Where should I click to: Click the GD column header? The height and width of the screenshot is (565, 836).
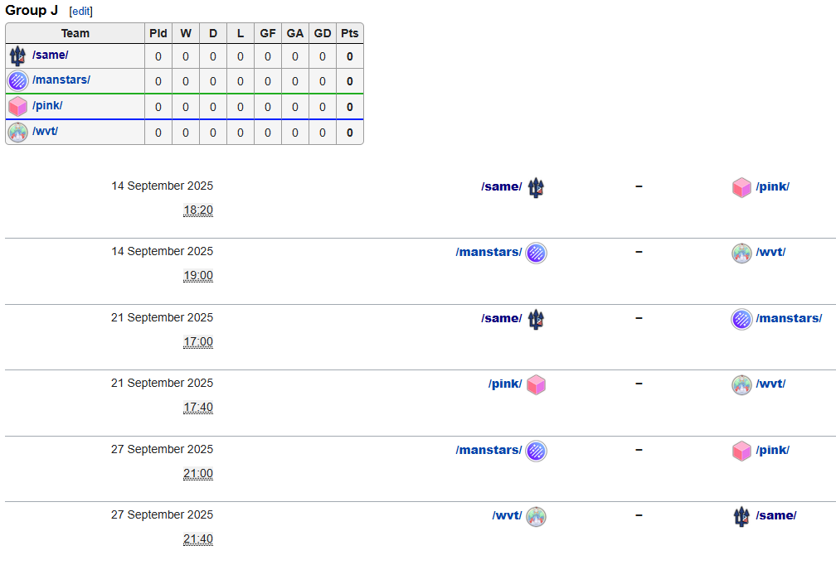click(323, 33)
